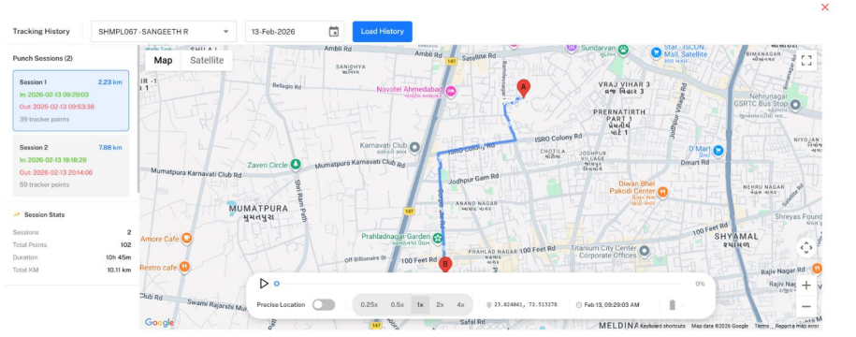
Task: Click the Restro cafe restaurant pin
Action: pos(184,267)
